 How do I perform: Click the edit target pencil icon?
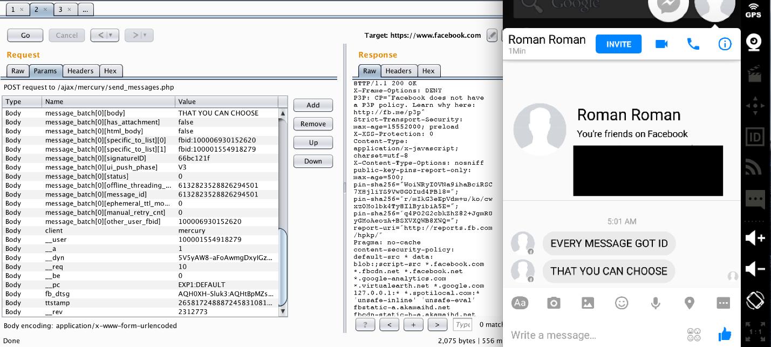point(492,36)
